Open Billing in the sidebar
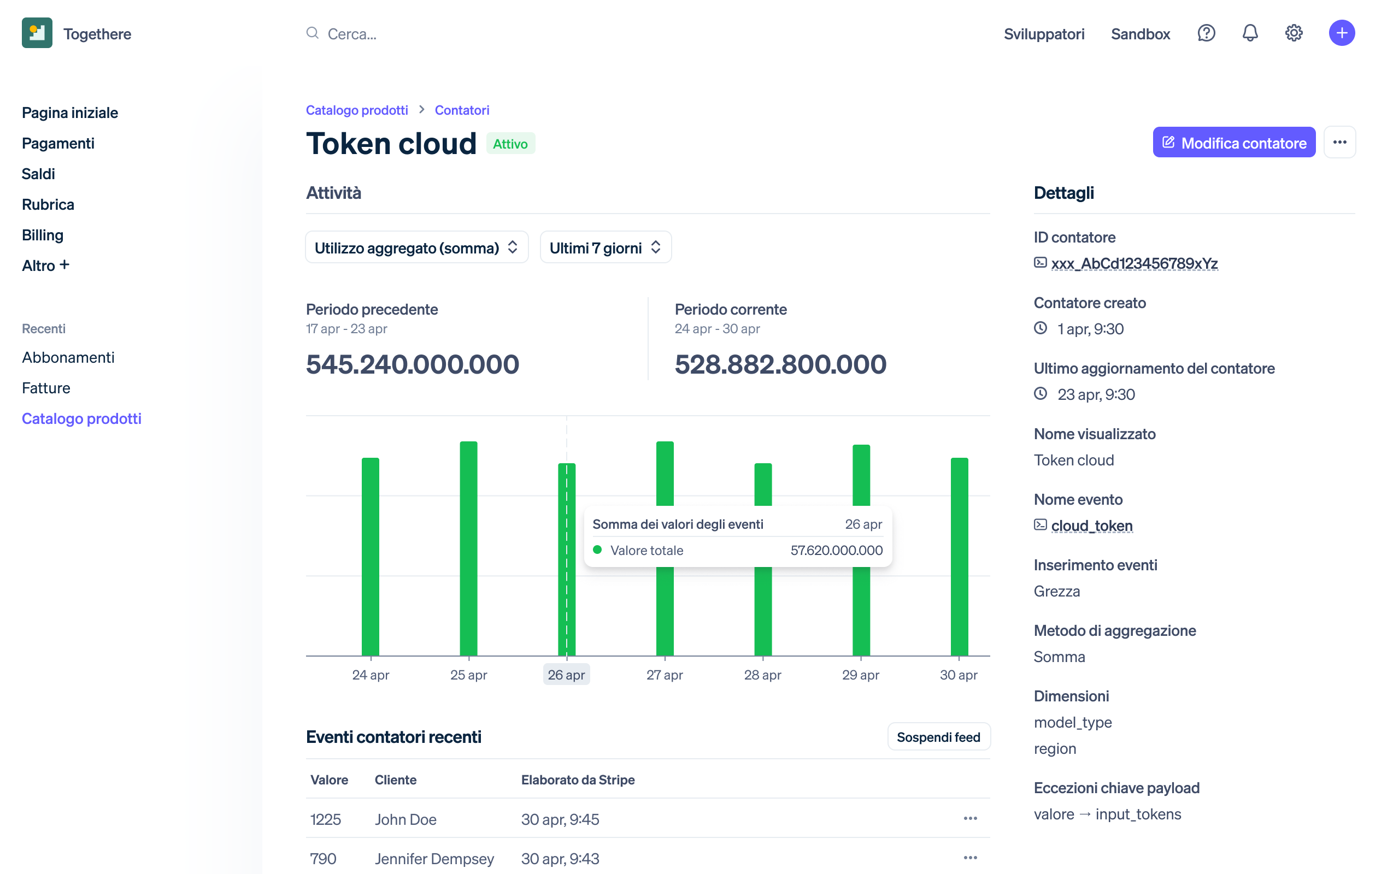This screenshot has height=874, width=1399. [x=42, y=235]
